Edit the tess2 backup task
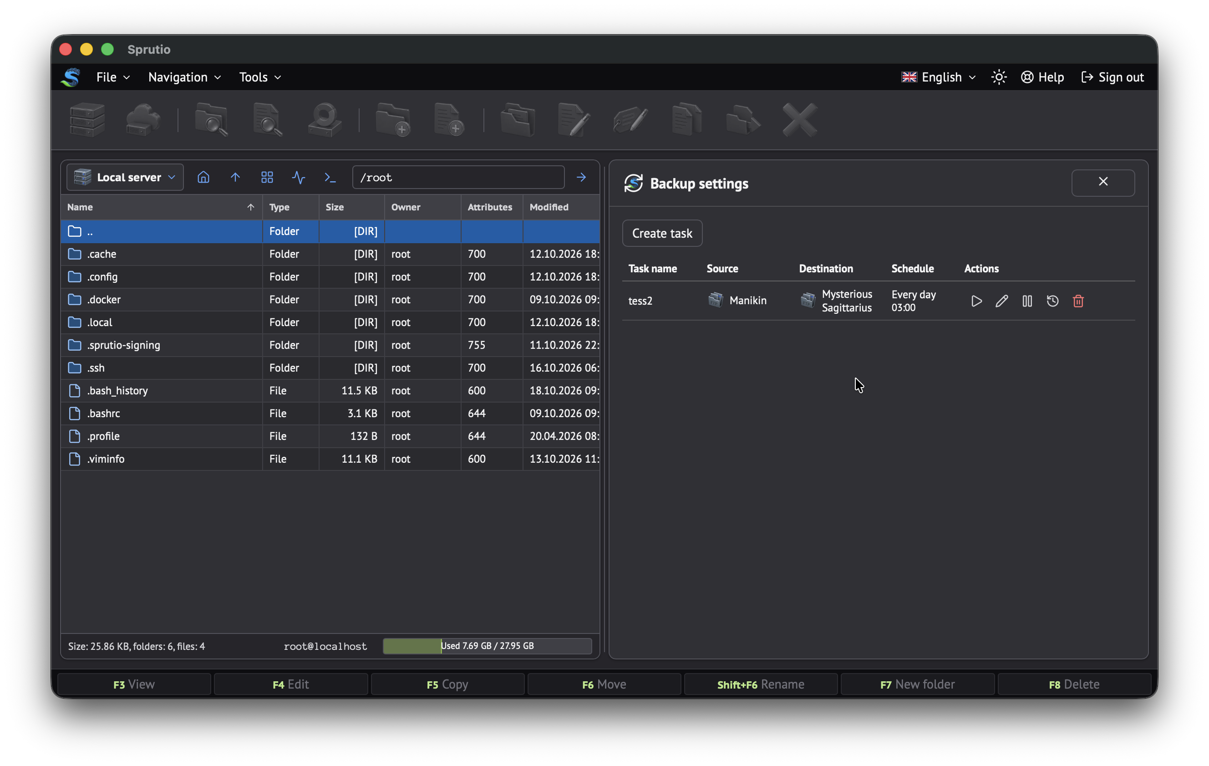This screenshot has height=766, width=1209. click(1001, 301)
